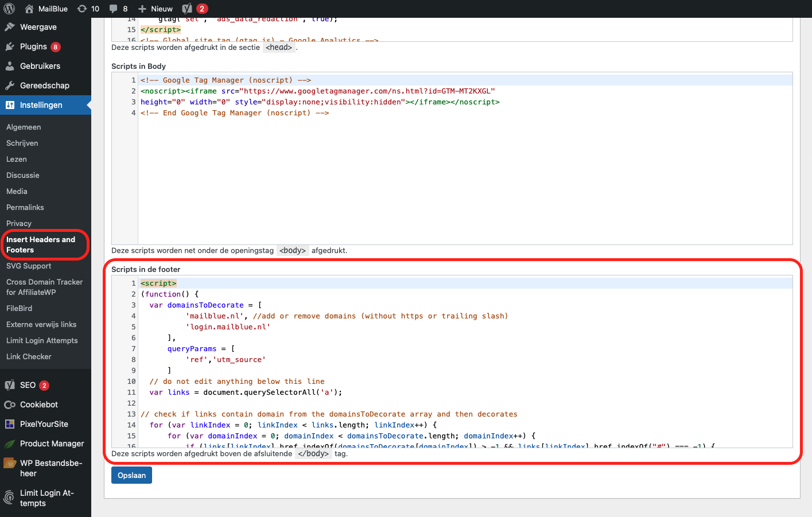
Task: Click the SEO notification badge showing 2
Action: pos(44,386)
